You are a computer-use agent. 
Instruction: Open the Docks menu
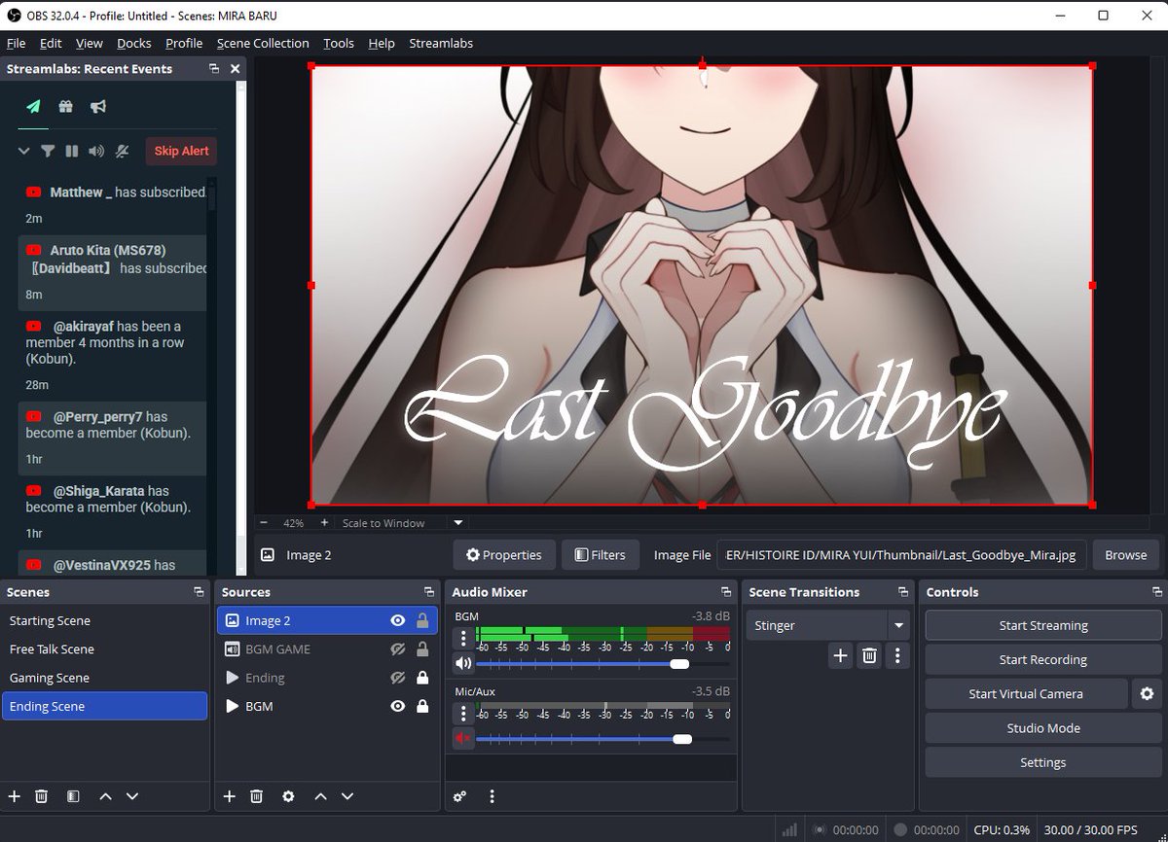point(133,43)
